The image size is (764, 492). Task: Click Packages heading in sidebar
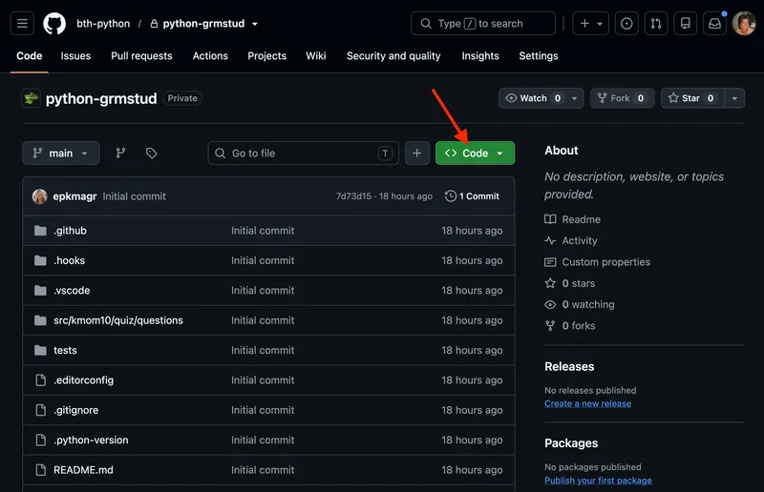tap(571, 443)
